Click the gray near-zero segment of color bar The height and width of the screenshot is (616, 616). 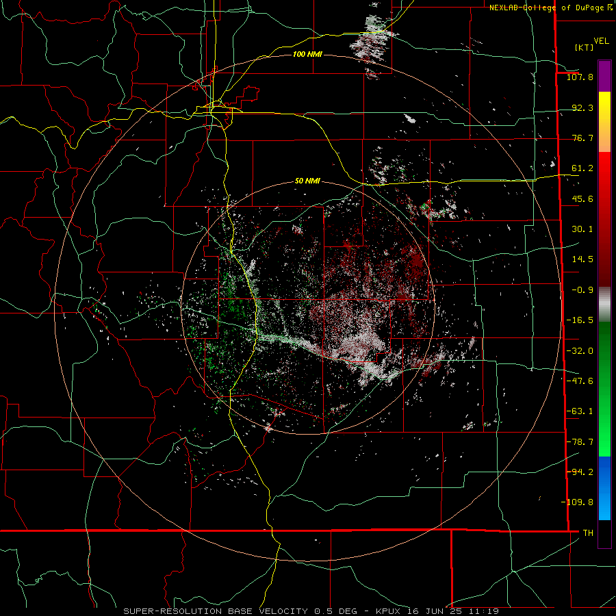pyautogui.click(x=604, y=305)
